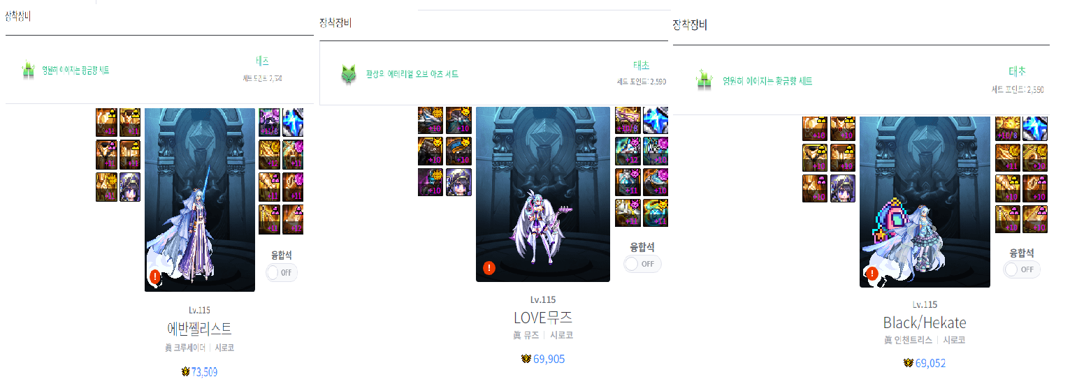
Task: Toggle the 융합석 switch under 에반젤리스트's equipment
Action: point(282,273)
